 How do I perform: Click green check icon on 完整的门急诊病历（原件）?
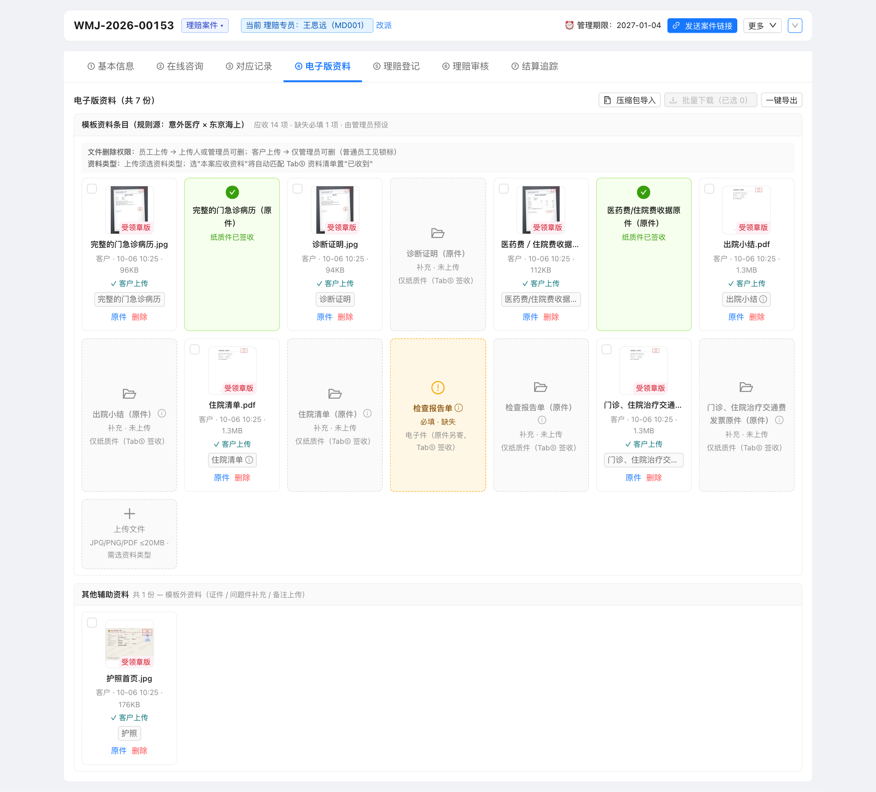(x=232, y=192)
